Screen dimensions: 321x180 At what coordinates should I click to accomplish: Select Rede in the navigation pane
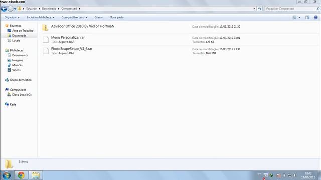point(13,104)
